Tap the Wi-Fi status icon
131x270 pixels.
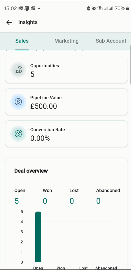point(100,8)
